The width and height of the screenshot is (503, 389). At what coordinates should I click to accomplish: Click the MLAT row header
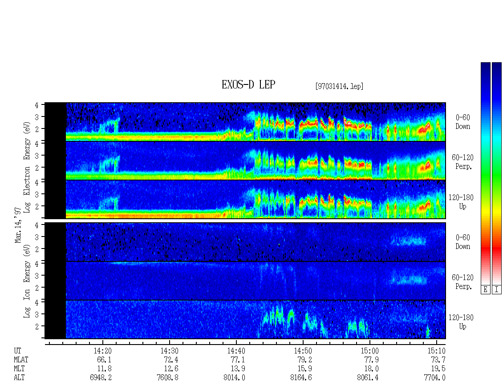click(21, 360)
